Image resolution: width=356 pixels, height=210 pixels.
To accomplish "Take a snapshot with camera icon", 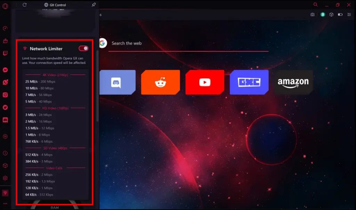I will click(x=313, y=15).
